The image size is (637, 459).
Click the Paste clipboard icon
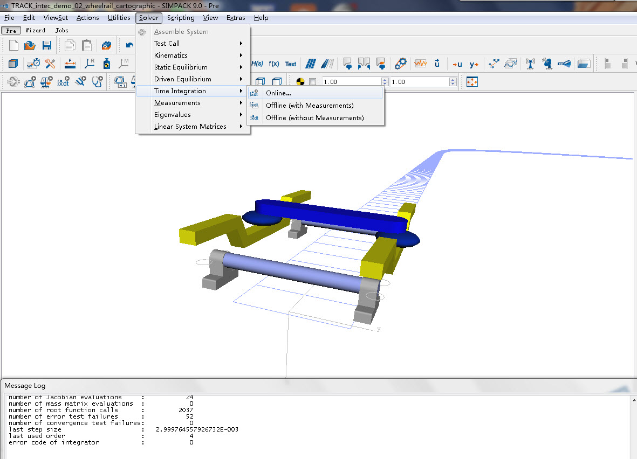click(86, 45)
